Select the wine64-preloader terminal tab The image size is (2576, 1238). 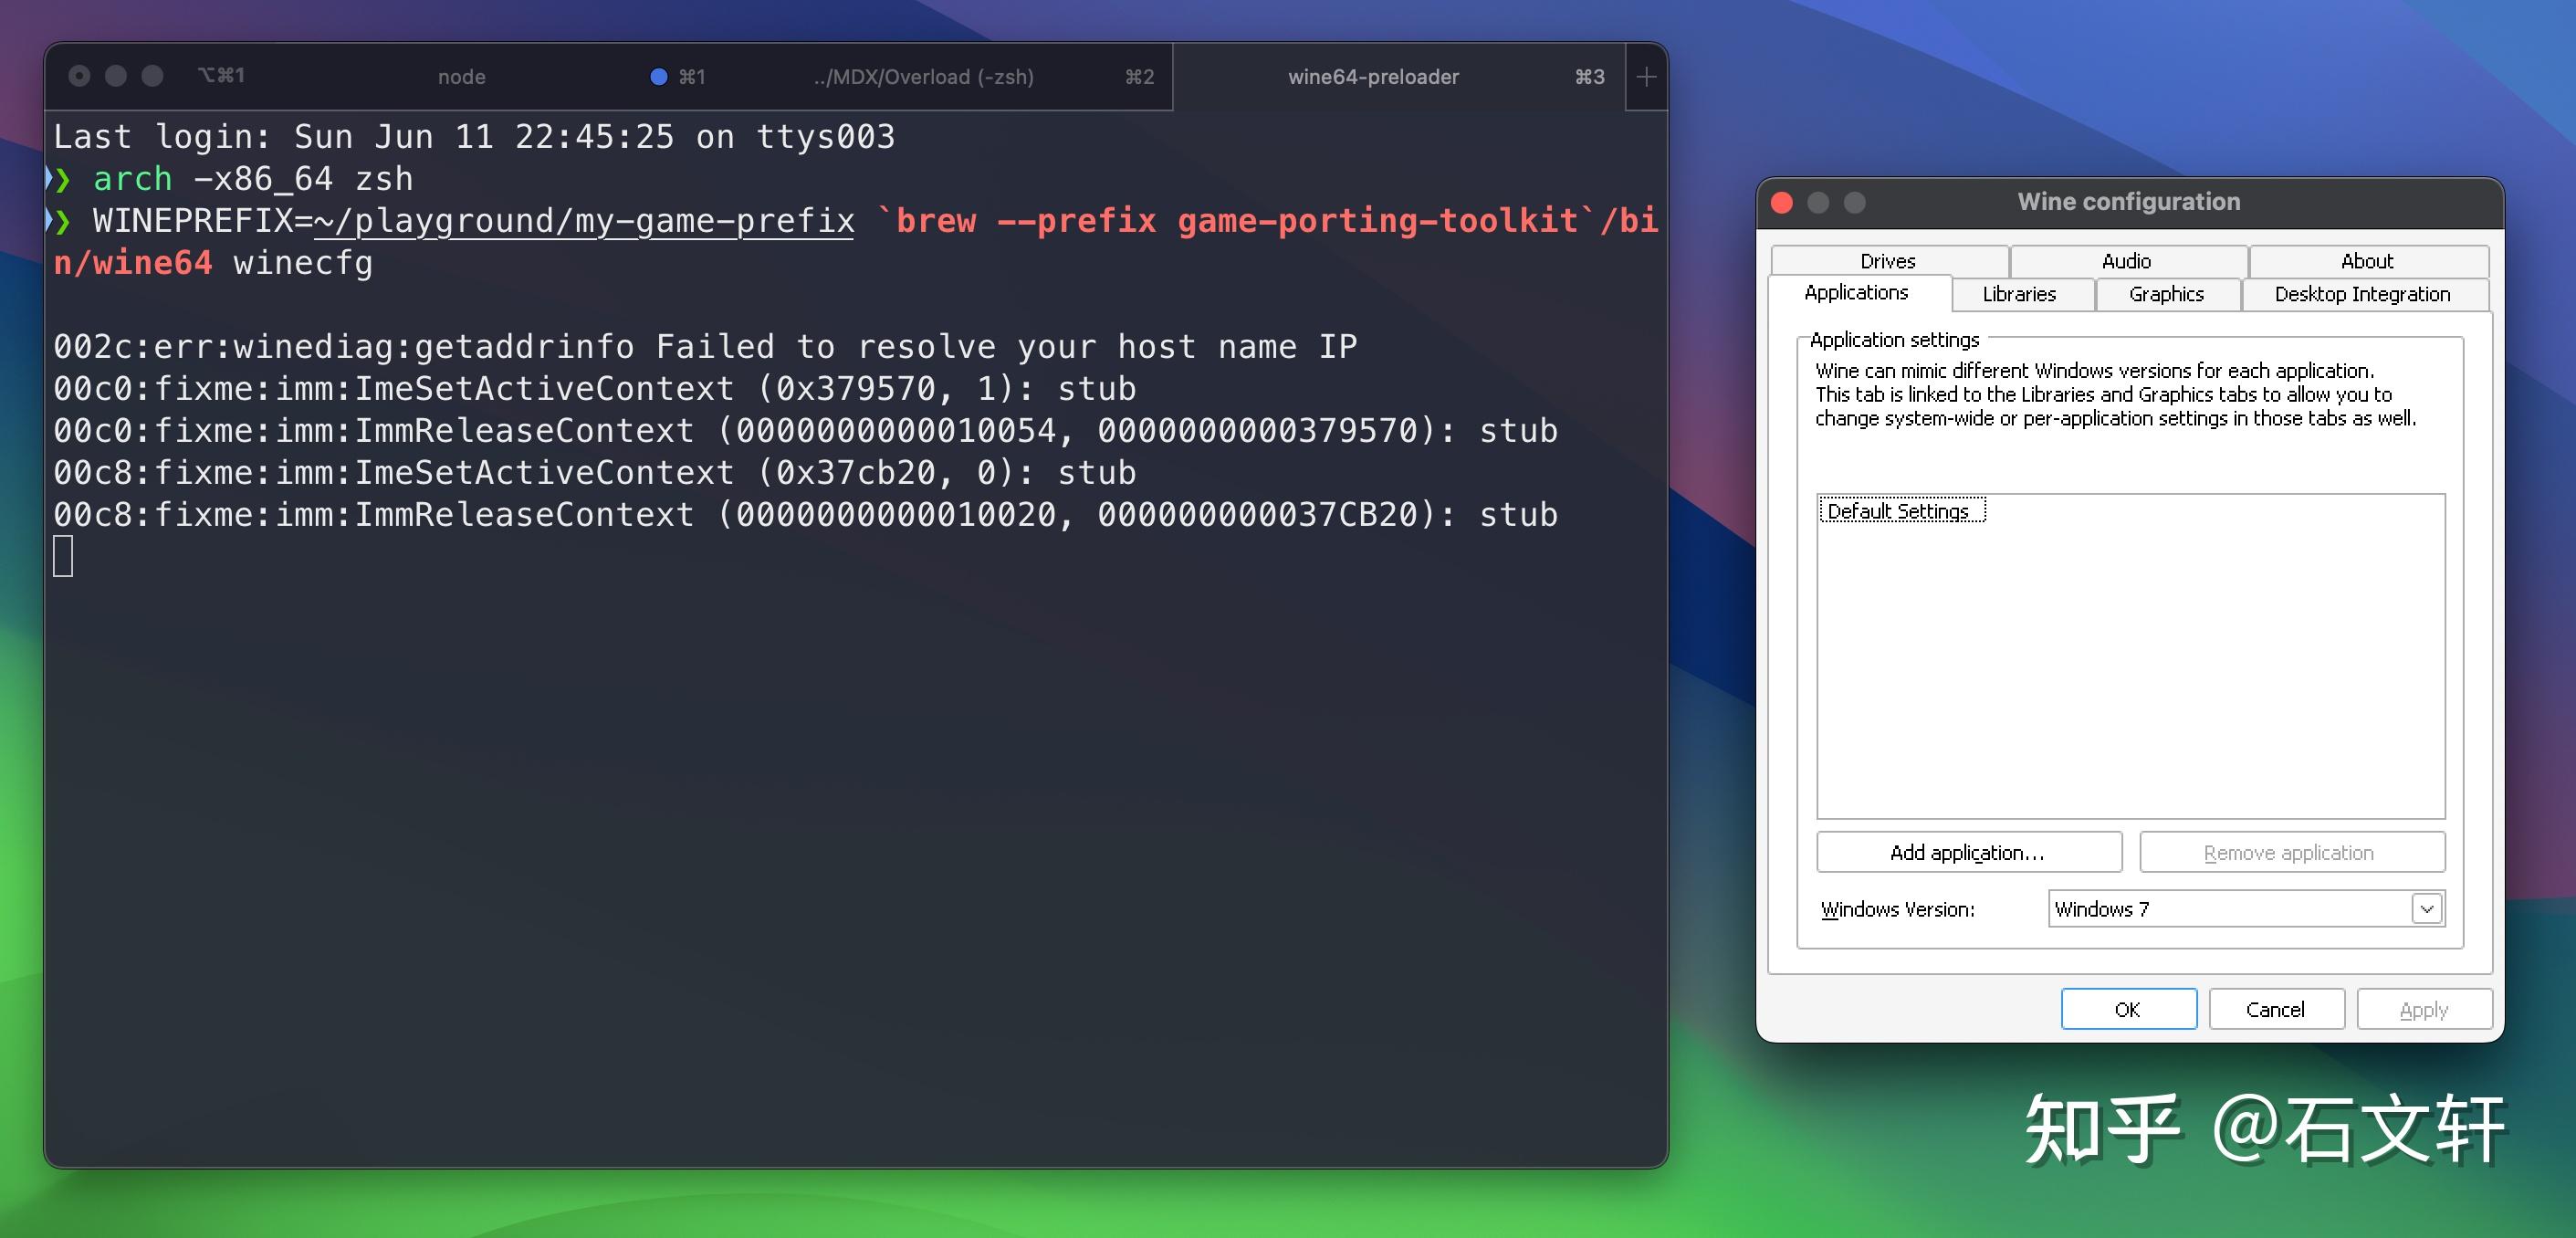point(1372,77)
